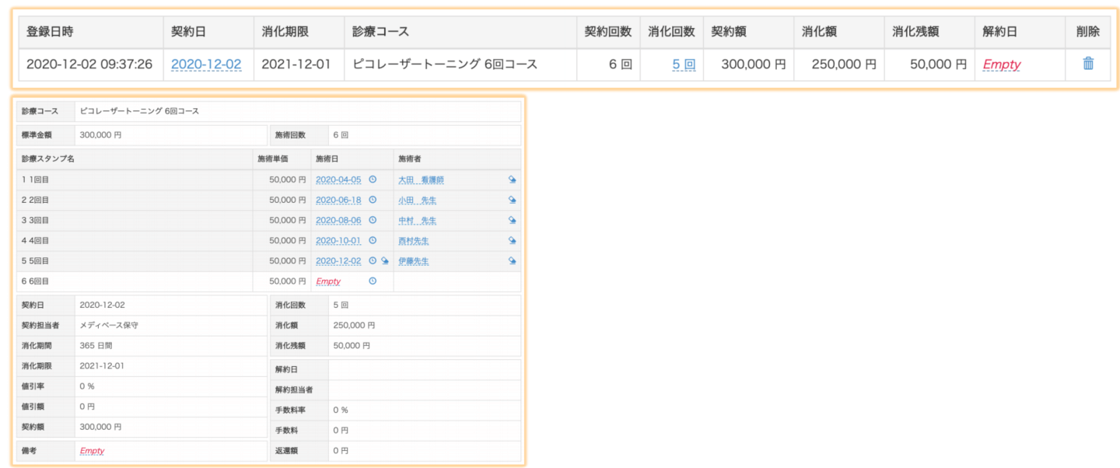Viewport: 1120px width, 468px height.
Task: Click the Empty 備考 remarks field
Action: [x=92, y=450]
